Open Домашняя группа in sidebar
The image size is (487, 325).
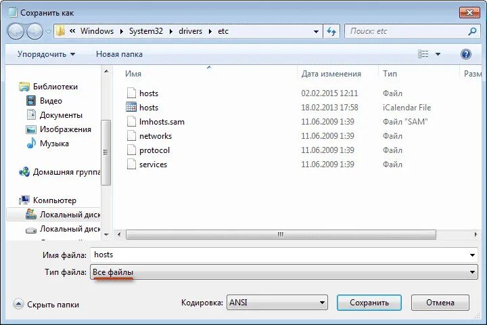point(66,172)
